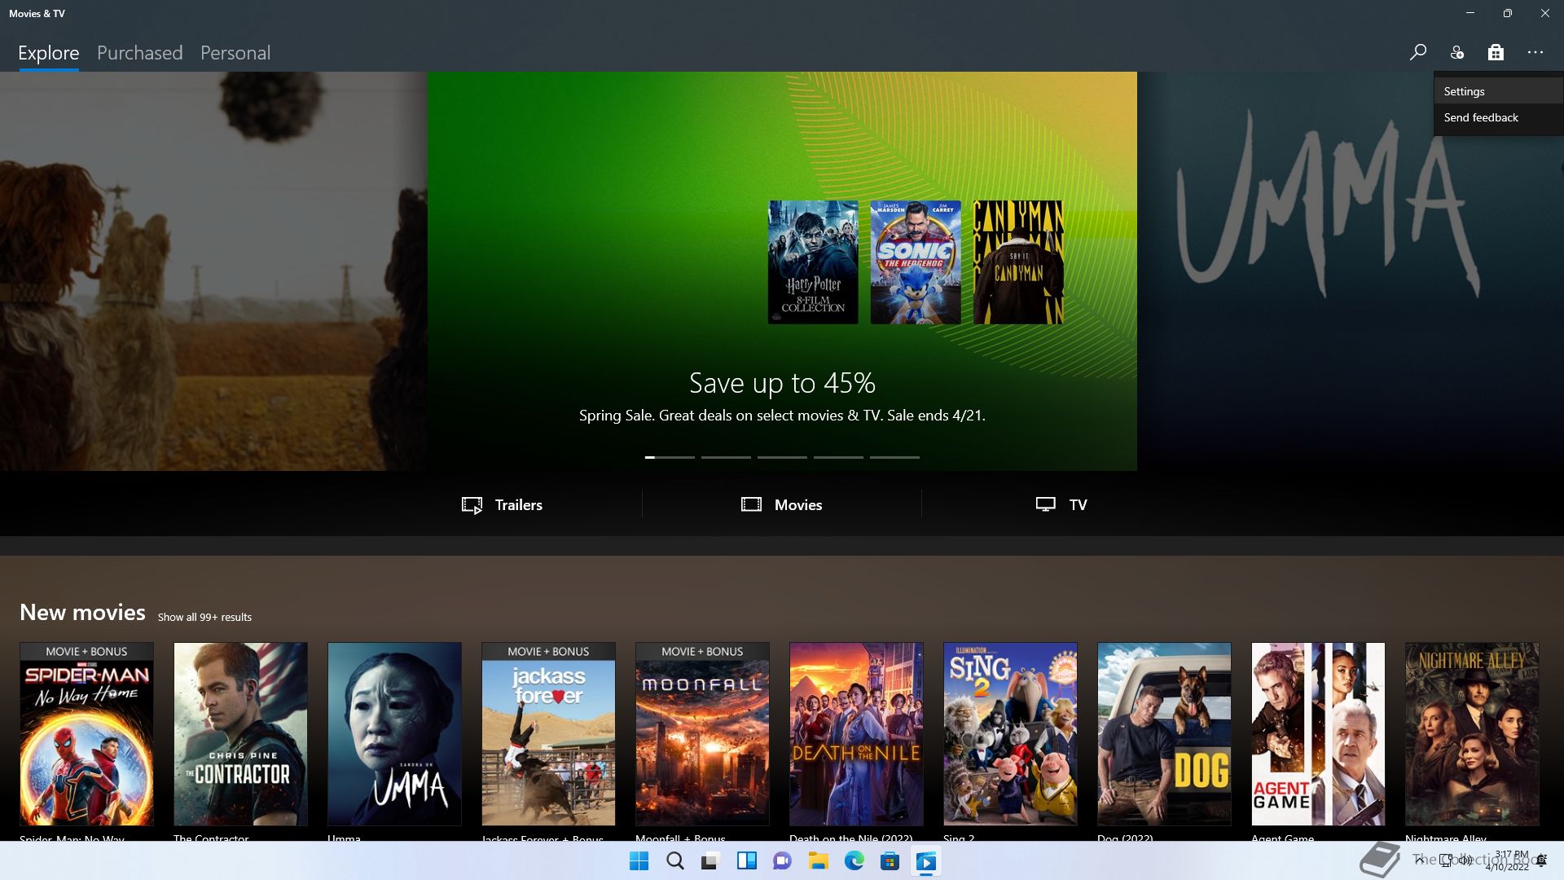Open Death on the Nile poster
Screen dimensions: 1564x880
856,734
